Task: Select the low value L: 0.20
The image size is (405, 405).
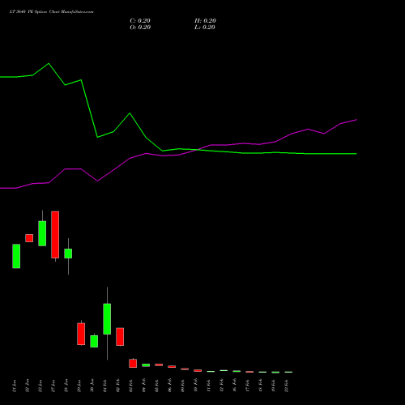Action: (x=205, y=28)
